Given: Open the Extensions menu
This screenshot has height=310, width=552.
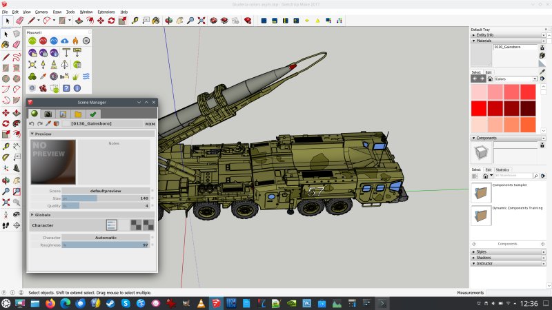Looking at the screenshot, I should click(x=106, y=12).
